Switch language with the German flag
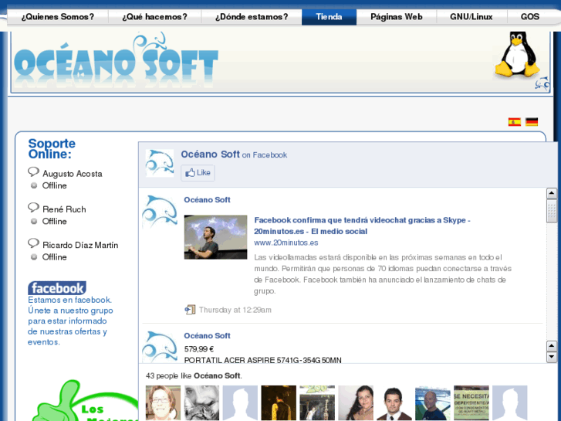561x421 pixels. coord(532,122)
